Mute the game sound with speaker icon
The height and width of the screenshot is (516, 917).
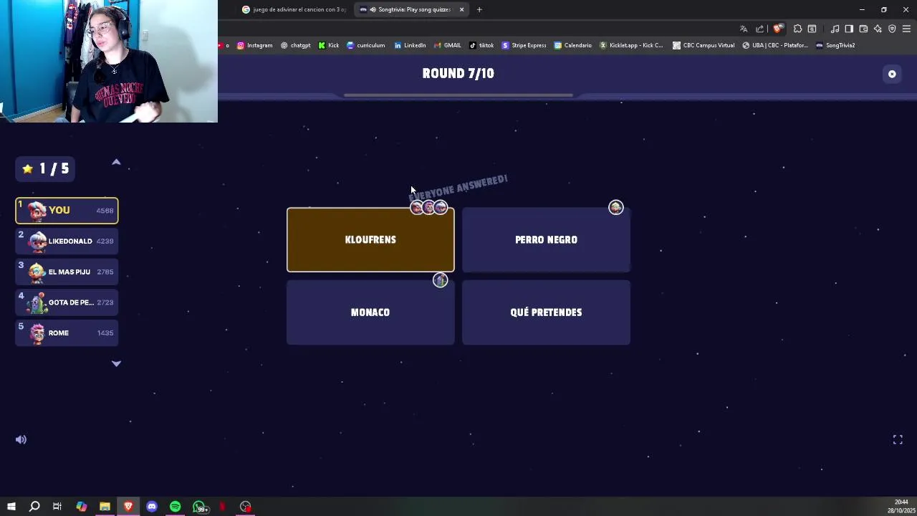[x=21, y=440]
